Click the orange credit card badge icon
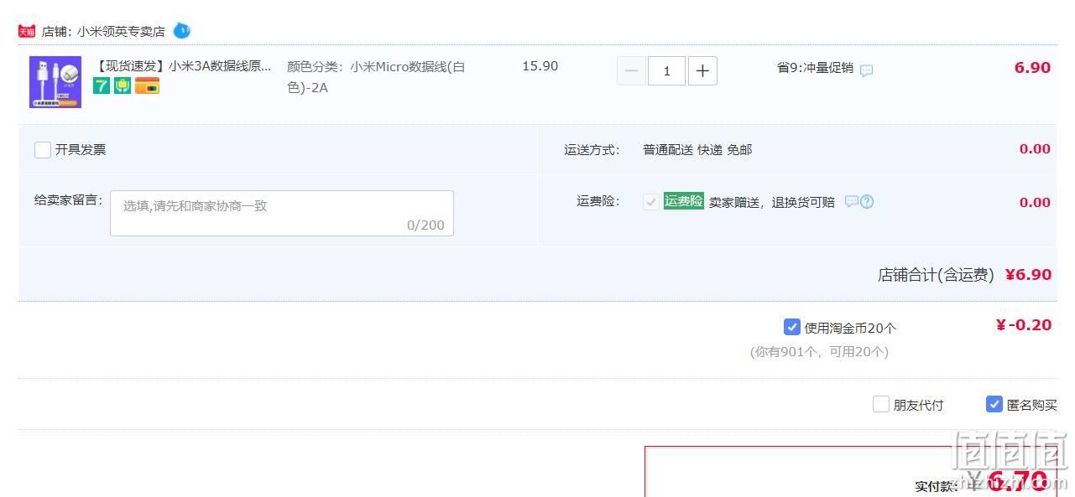This screenshot has width=1075, height=497. (147, 85)
